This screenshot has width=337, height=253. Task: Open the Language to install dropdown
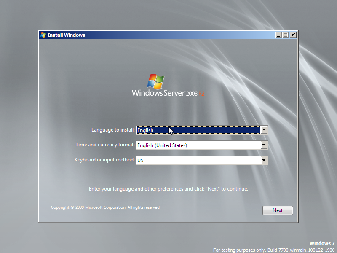[x=264, y=130]
